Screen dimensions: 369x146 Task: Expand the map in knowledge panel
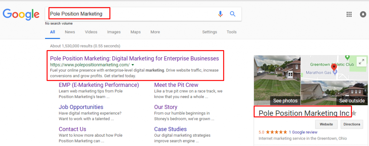pos(361,61)
